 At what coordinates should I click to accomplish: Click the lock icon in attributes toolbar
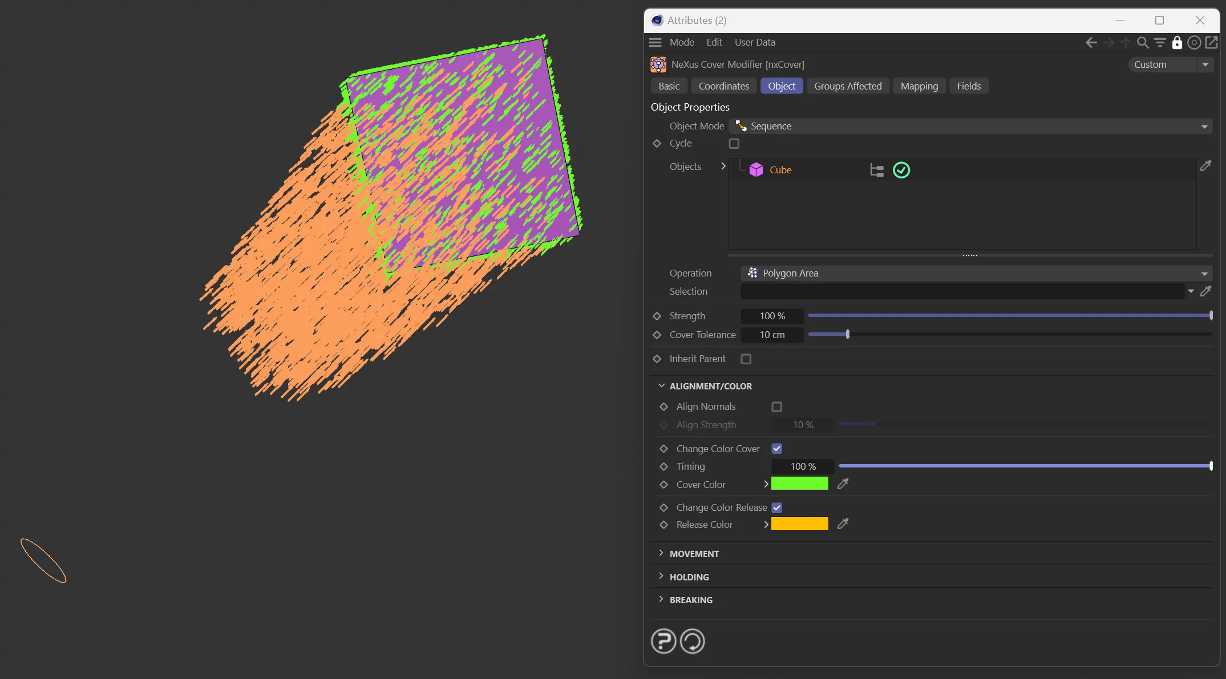[x=1177, y=43]
